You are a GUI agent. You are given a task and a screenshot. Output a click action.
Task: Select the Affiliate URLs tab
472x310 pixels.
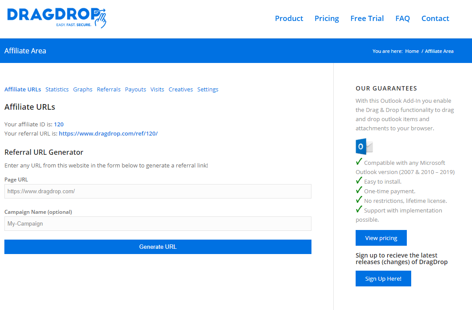(x=23, y=89)
